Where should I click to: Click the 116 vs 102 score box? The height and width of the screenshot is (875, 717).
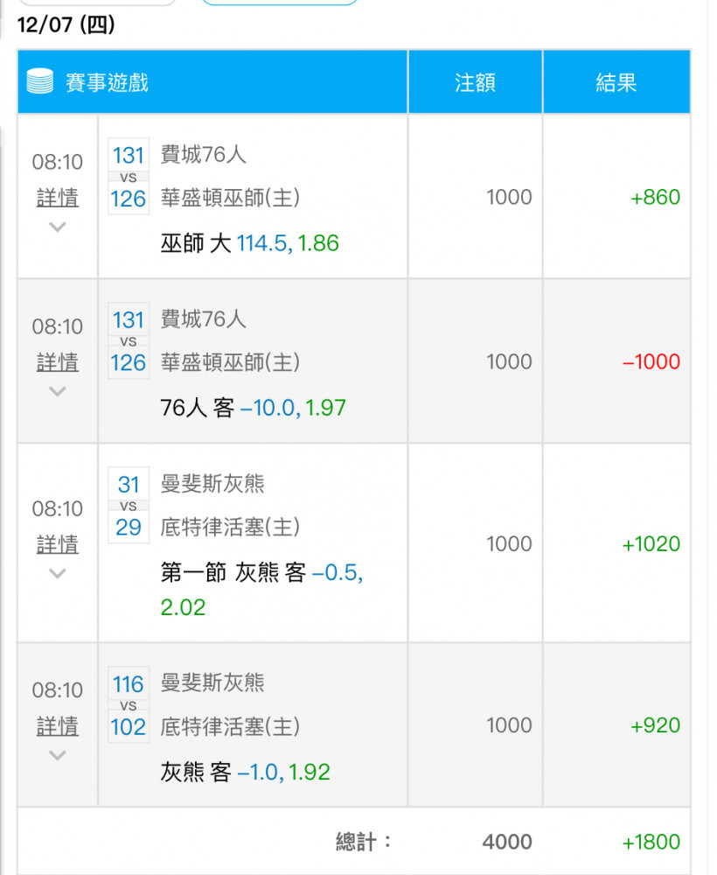click(129, 704)
